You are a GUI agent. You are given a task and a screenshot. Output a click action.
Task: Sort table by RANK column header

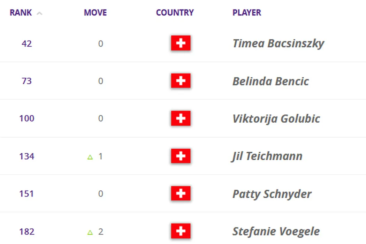point(21,13)
